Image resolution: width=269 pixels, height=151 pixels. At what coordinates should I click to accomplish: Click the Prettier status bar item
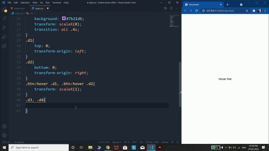(x=165, y=142)
